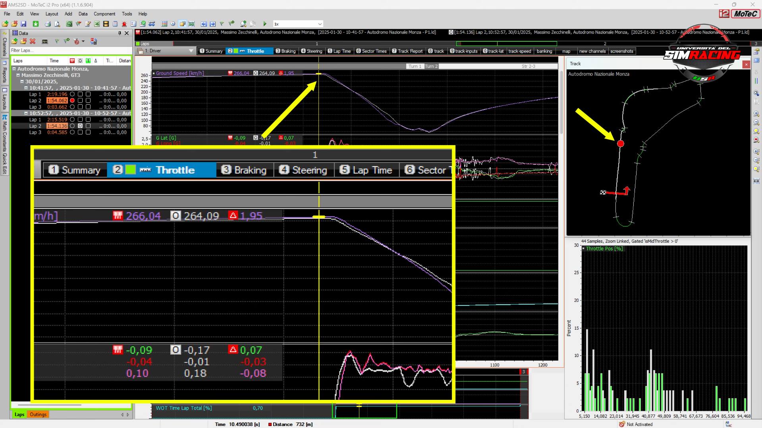Switch to the Outings tab
Viewport: 762px width, 428px height.
tap(38, 415)
